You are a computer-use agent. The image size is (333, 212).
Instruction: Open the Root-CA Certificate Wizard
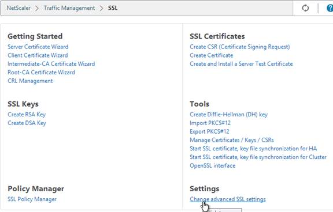(x=41, y=72)
